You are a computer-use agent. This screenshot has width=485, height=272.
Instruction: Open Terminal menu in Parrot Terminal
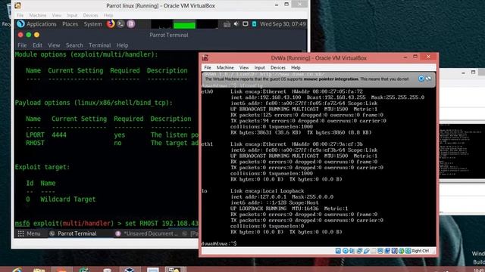tap(99, 45)
